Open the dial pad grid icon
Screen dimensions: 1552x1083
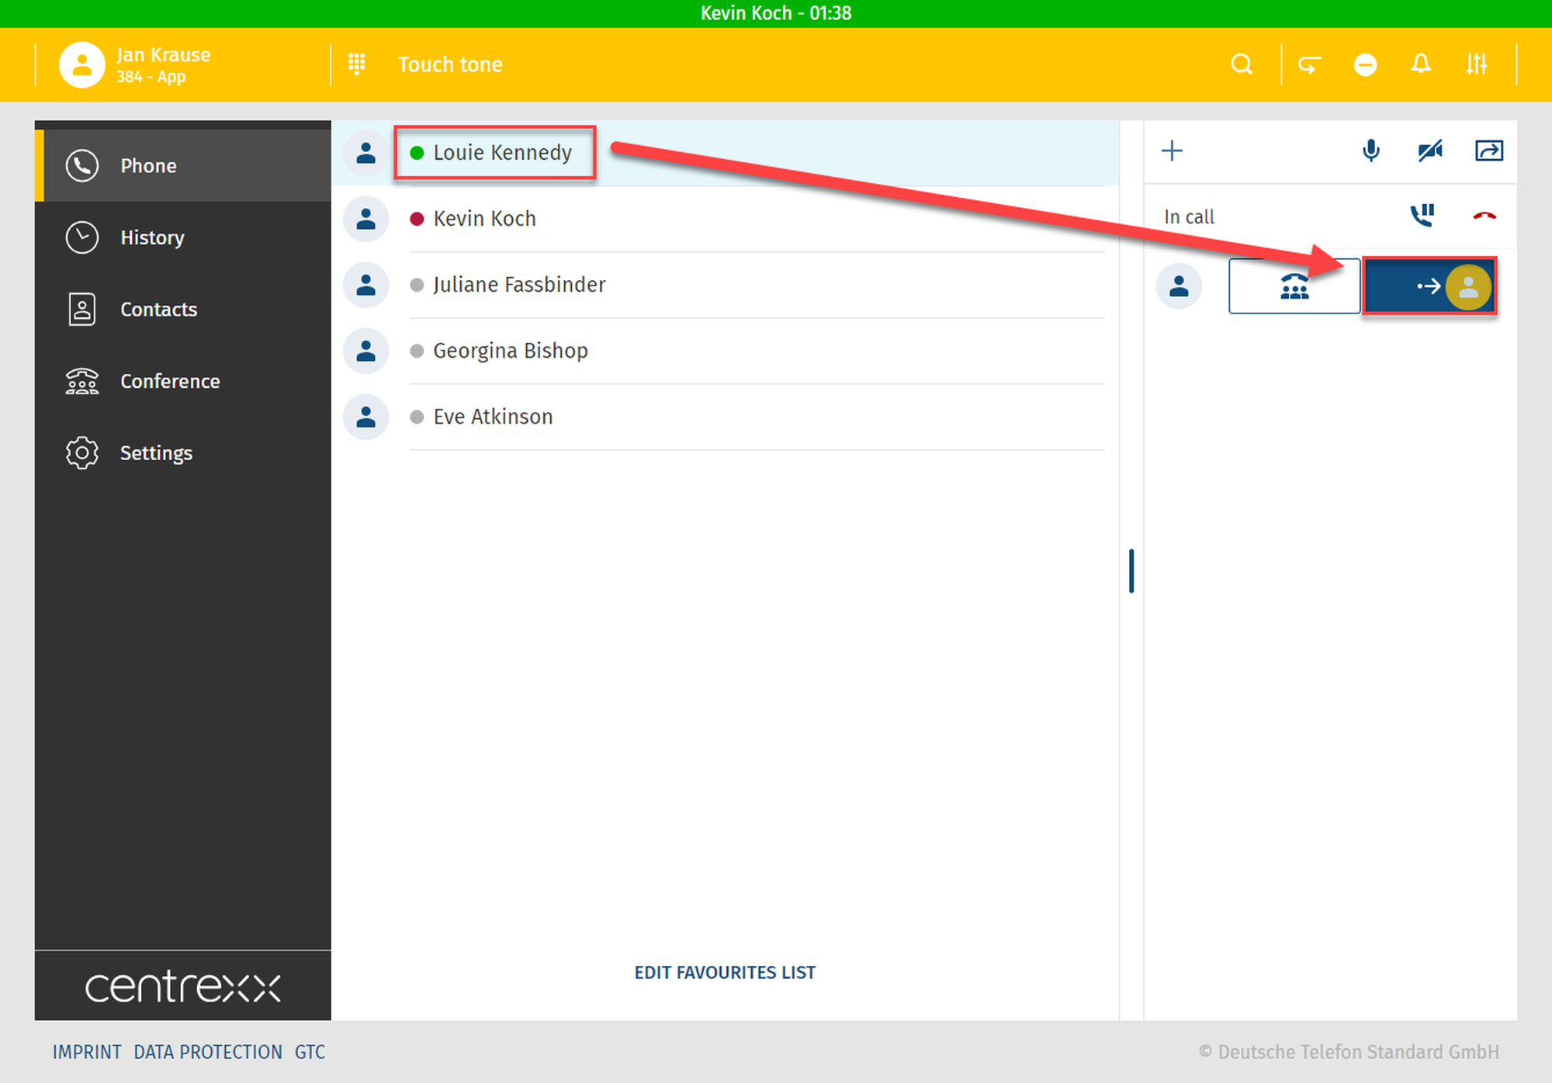pyautogui.click(x=356, y=64)
